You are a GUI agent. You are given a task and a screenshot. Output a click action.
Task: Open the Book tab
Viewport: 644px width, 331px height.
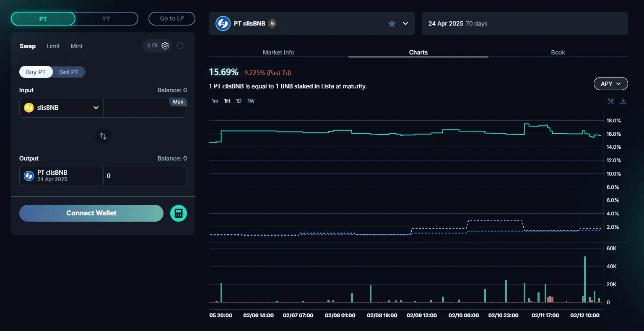point(558,52)
